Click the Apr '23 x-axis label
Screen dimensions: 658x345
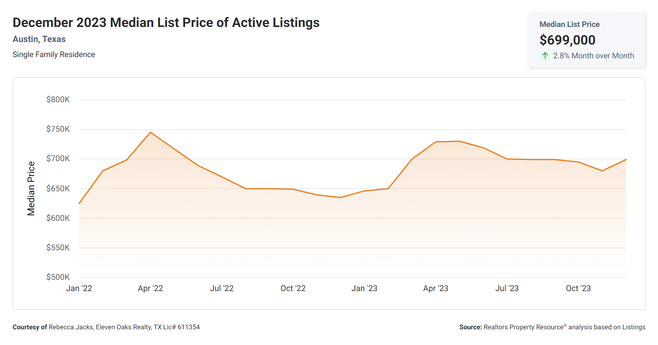point(435,288)
